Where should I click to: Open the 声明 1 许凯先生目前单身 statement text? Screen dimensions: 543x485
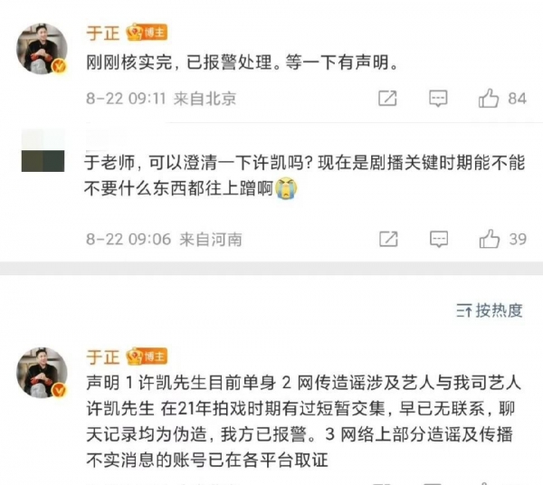pyautogui.click(x=304, y=422)
